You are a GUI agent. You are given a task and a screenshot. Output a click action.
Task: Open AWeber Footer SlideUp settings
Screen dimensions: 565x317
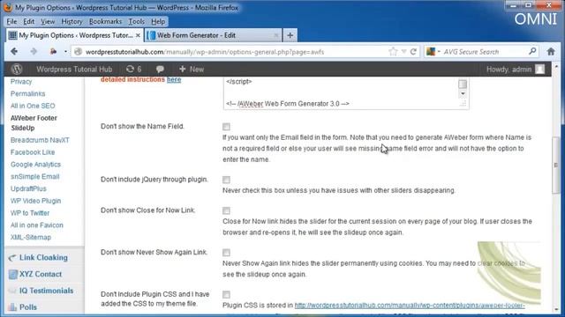click(34, 123)
